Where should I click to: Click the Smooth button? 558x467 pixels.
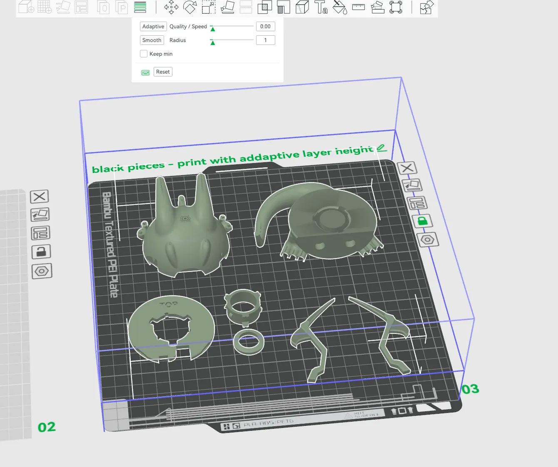tap(152, 40)
